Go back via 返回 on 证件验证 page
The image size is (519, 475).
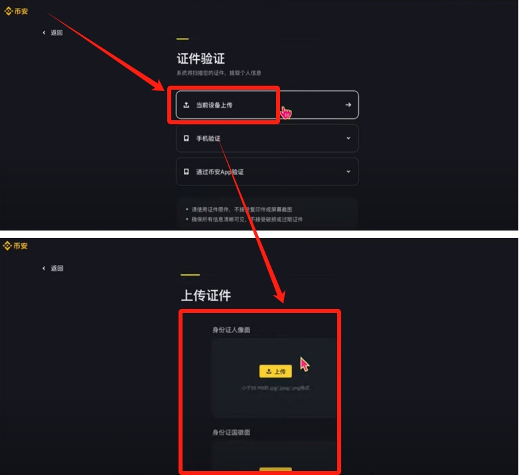click(56, 33)
